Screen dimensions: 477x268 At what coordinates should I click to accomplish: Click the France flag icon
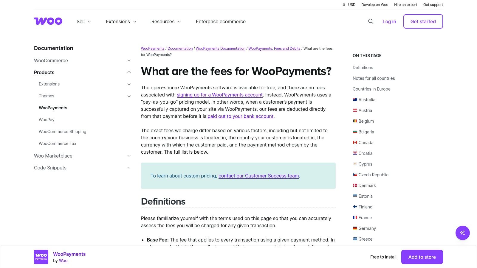click(x=355, y=218)
